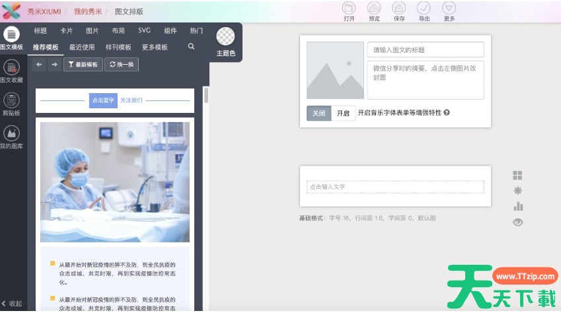Click the Xiumi colorful logo icon
The width and height of the screenshot is (561, 313).
(x=11, y=11)
